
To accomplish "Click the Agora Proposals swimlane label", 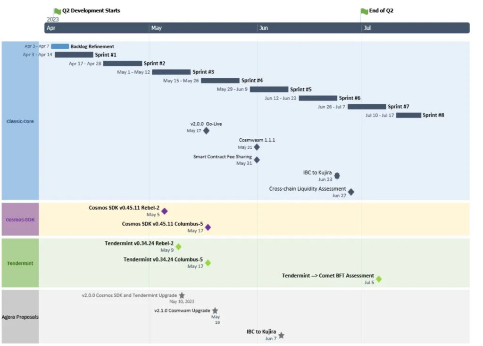I will point(20,317).
